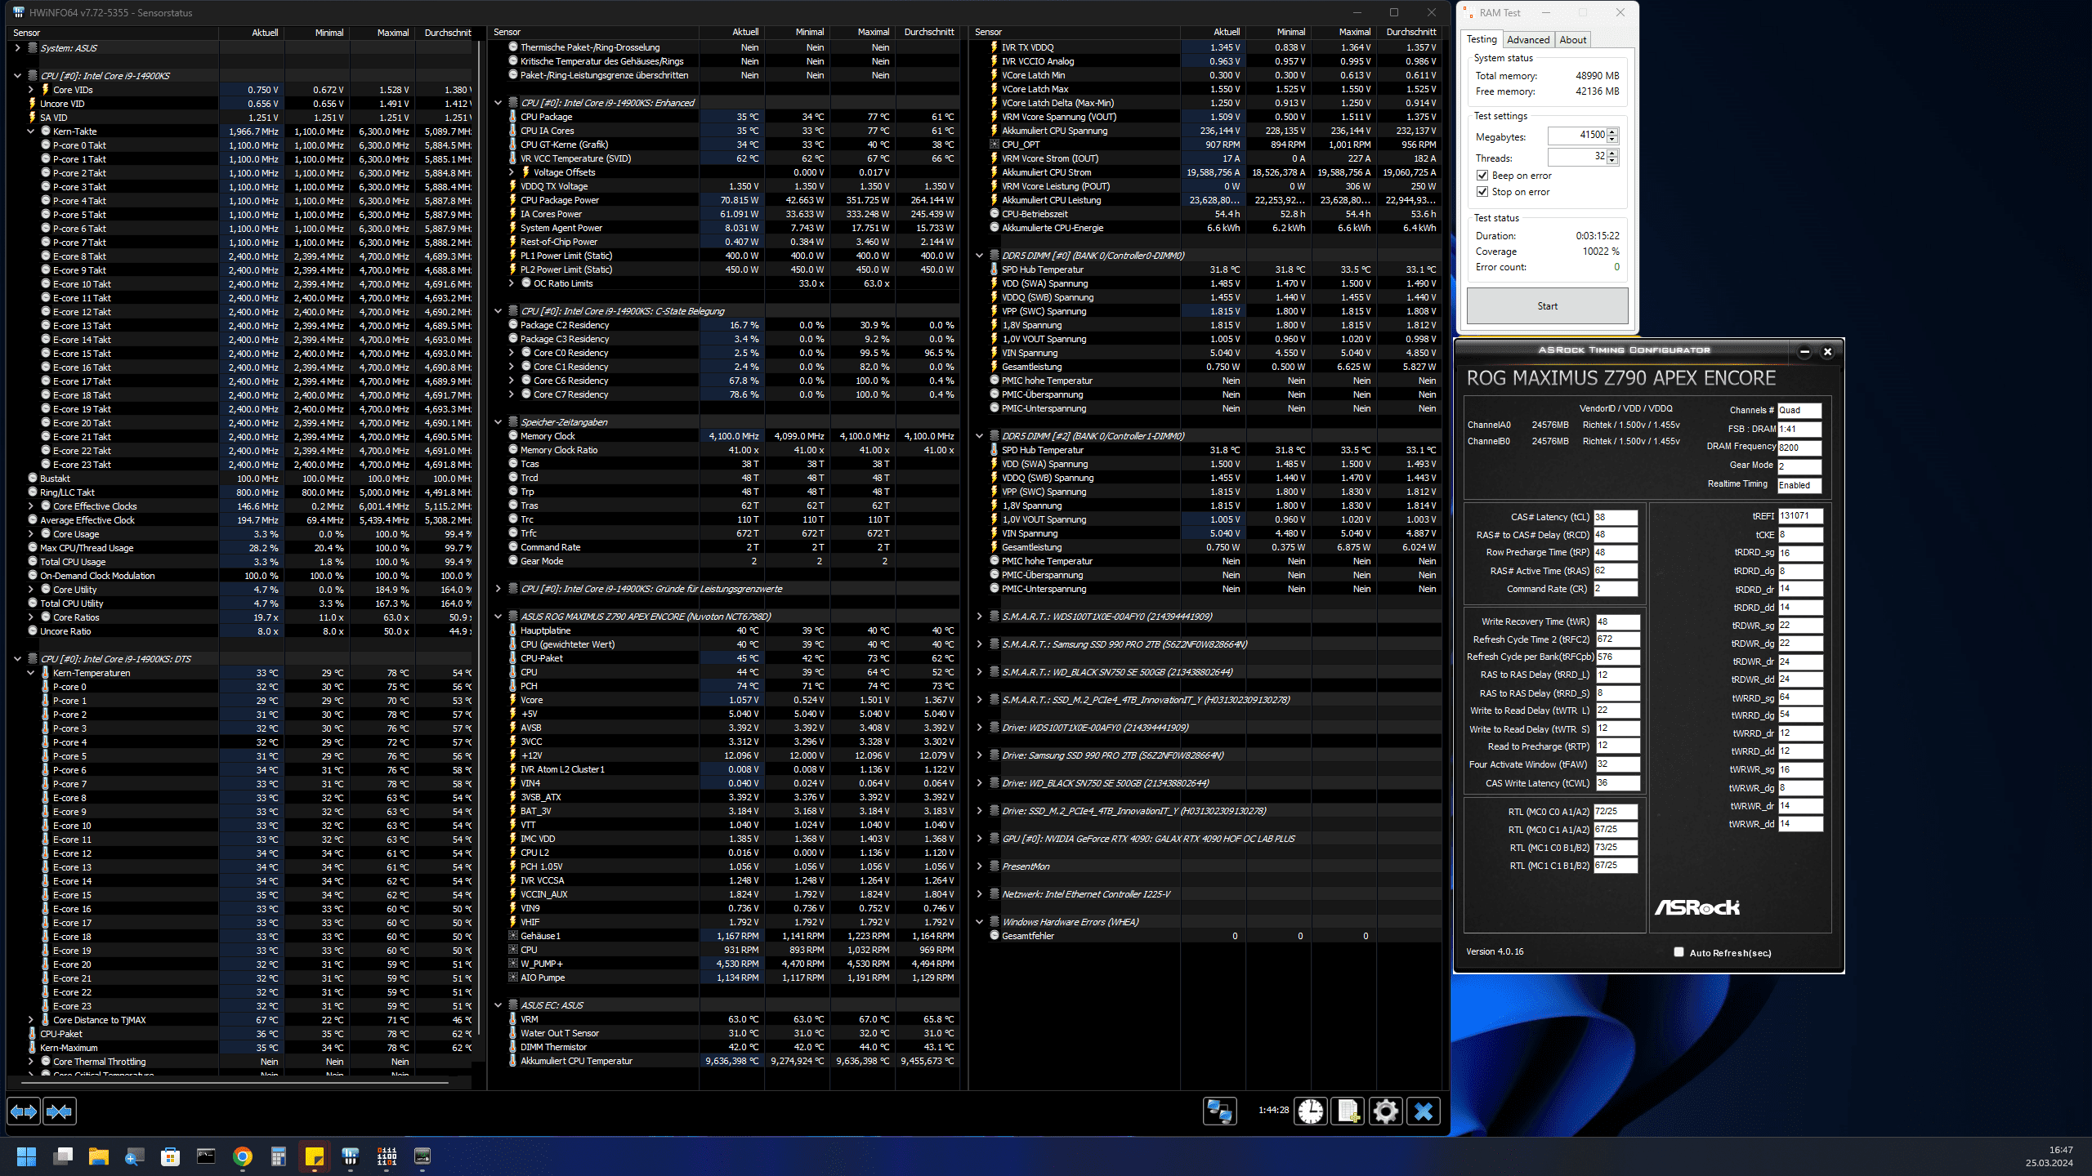Screen dimensions: 2092x1176
Task: Expand Gründe für Leistungsgrenzwerte section
Action: (x=498, y=589)
